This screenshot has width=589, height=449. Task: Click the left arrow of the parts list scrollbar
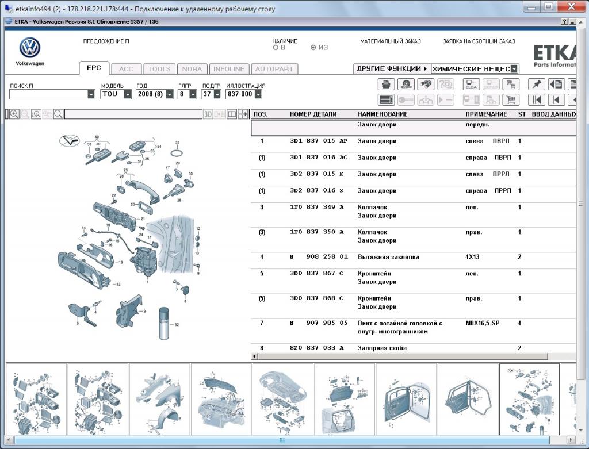point(255,356)
